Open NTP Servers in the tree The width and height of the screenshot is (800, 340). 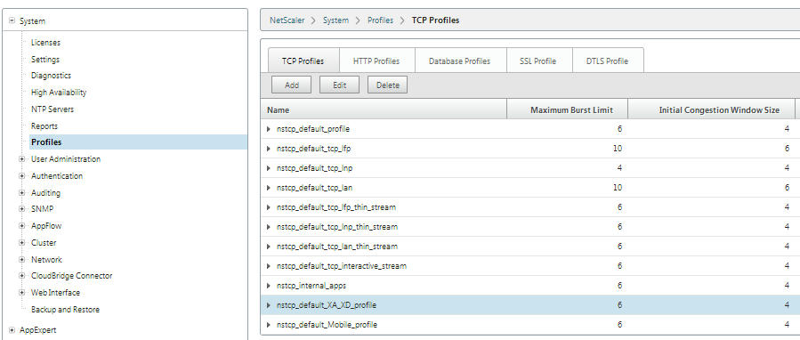53,109
